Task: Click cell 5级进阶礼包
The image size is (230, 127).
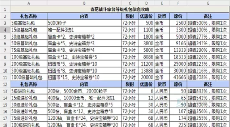Action: click(x=29, y=91)
